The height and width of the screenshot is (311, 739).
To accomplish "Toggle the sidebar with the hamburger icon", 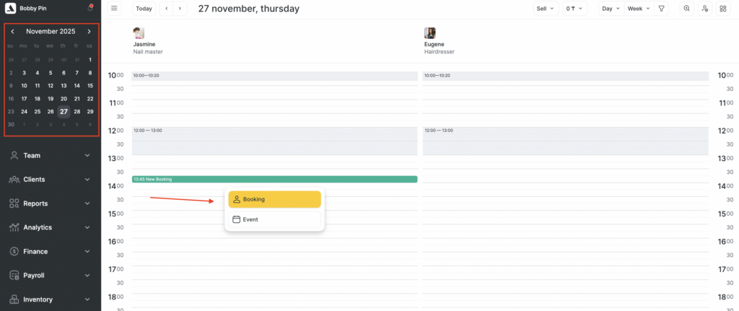I will pos(114,9).
